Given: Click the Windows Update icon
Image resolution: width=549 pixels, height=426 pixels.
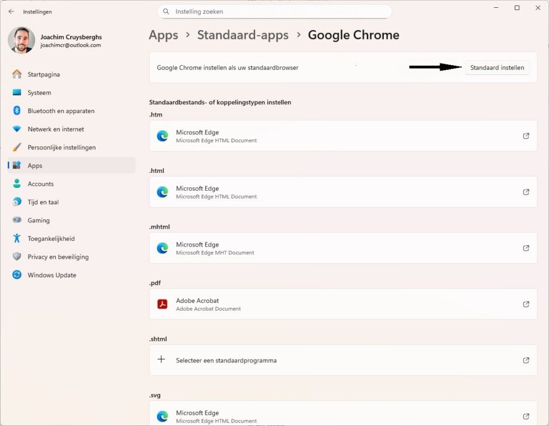Looking at the screenshot, I should 17,275.
